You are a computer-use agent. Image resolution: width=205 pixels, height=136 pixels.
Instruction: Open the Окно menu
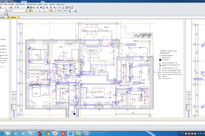(46, 4)
